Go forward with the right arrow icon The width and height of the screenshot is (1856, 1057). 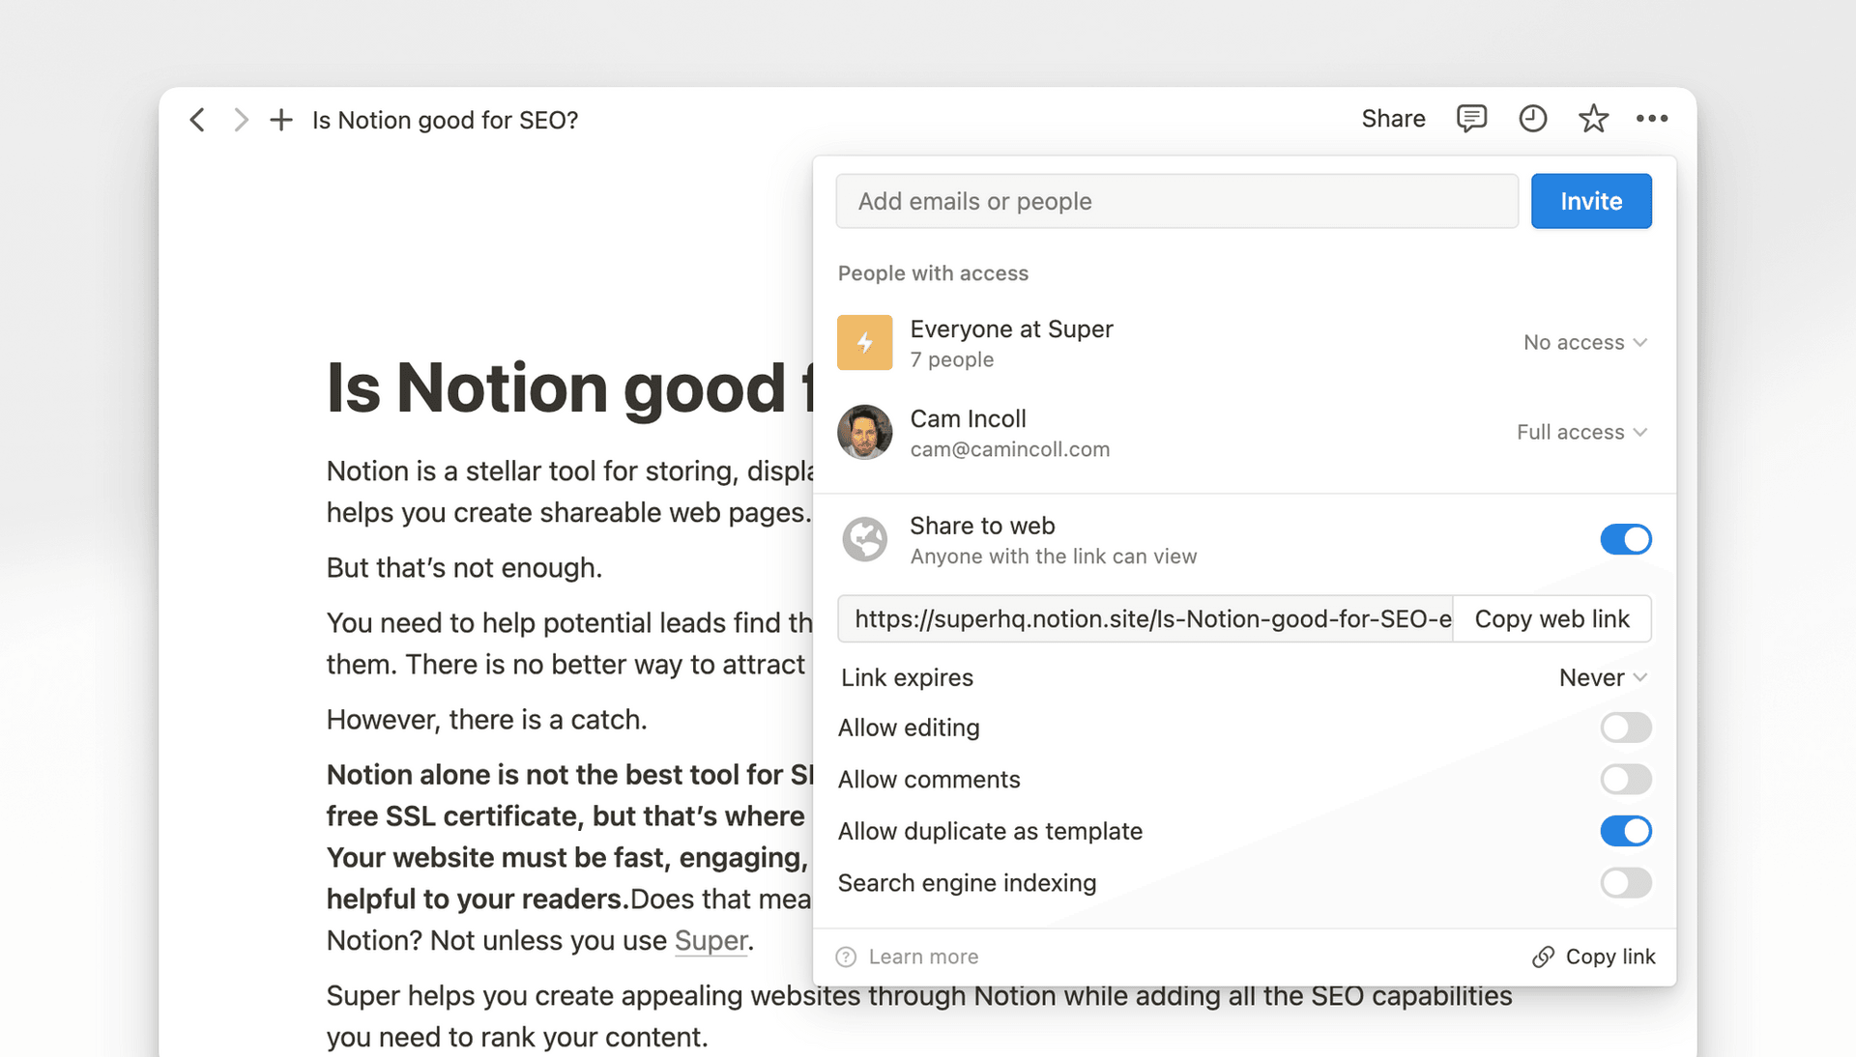tap(241, 120)
